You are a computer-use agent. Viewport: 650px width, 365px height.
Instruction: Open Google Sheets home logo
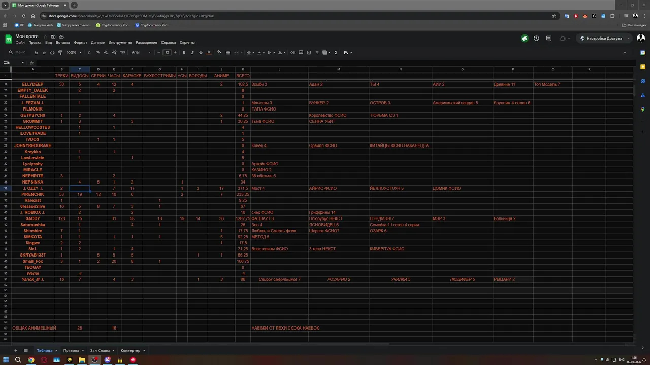(9, 39)
